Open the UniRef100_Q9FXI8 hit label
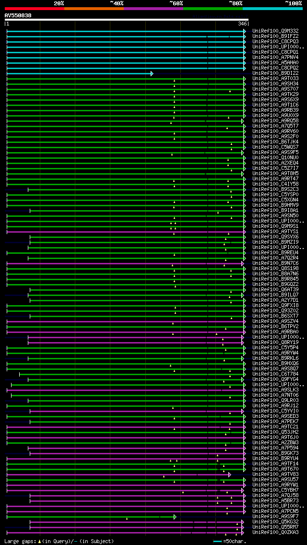This screenshot has width=307, height=545. point(276,306)
